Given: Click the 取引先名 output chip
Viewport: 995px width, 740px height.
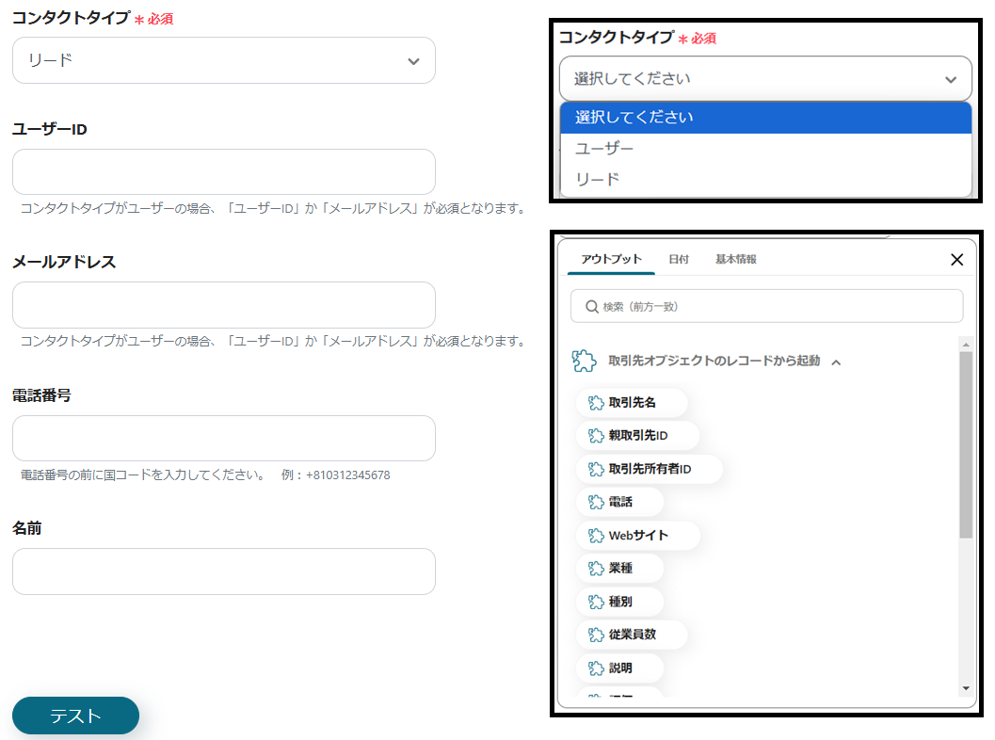Looking at the screenshot, I should [x=631, y=403].
